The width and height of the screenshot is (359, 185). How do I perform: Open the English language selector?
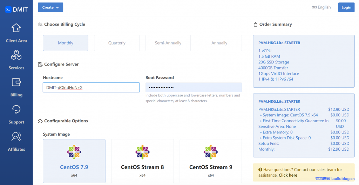click(x=321, y=7)
